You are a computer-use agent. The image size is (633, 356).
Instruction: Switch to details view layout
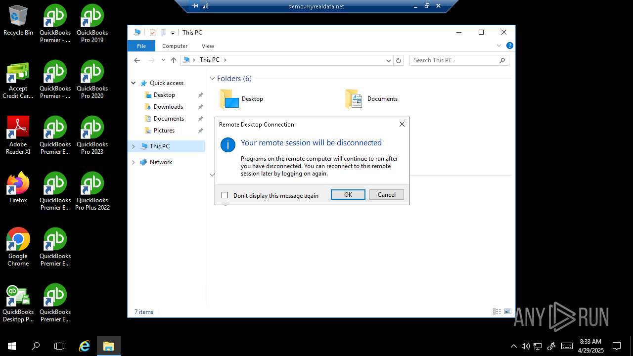tap(497, 311)
